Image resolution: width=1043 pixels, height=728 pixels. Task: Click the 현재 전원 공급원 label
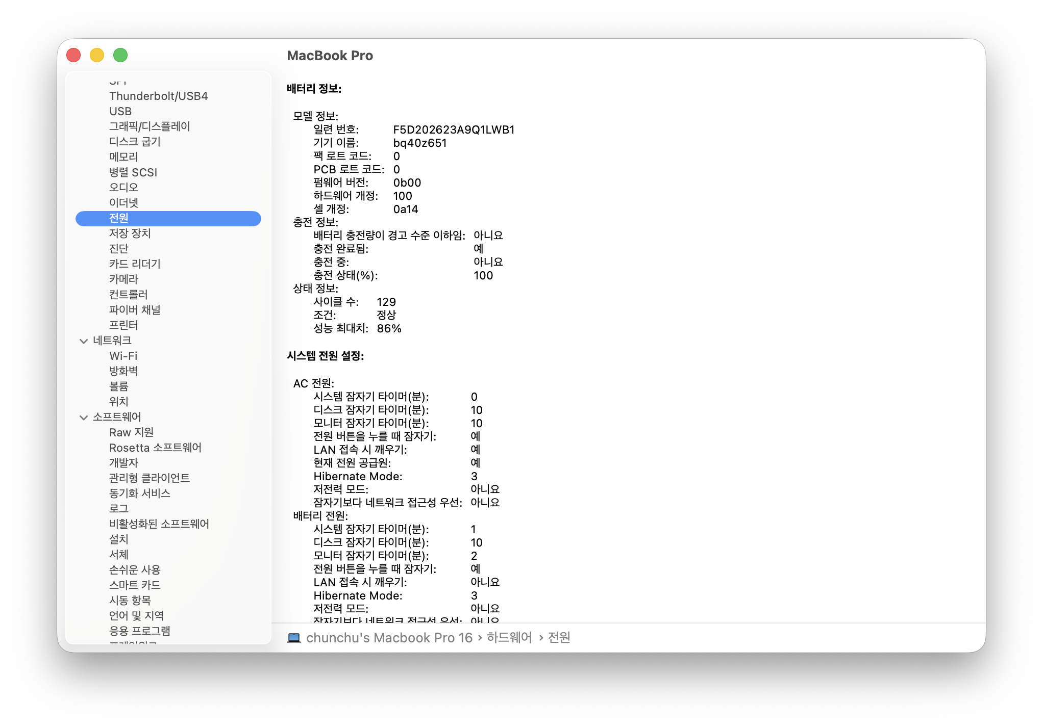tap(352, 463)
